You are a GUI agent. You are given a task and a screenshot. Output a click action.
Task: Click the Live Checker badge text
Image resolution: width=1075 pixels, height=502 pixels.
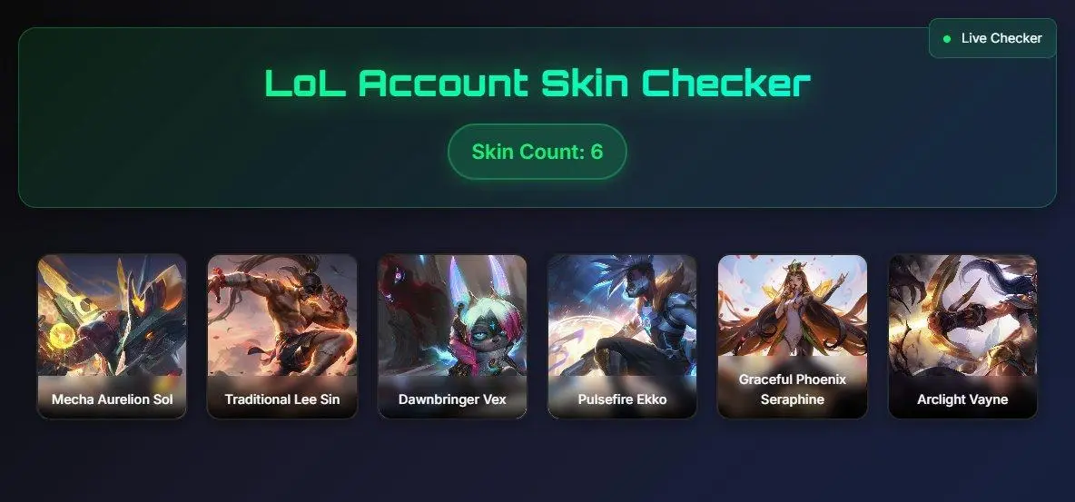1001,38
